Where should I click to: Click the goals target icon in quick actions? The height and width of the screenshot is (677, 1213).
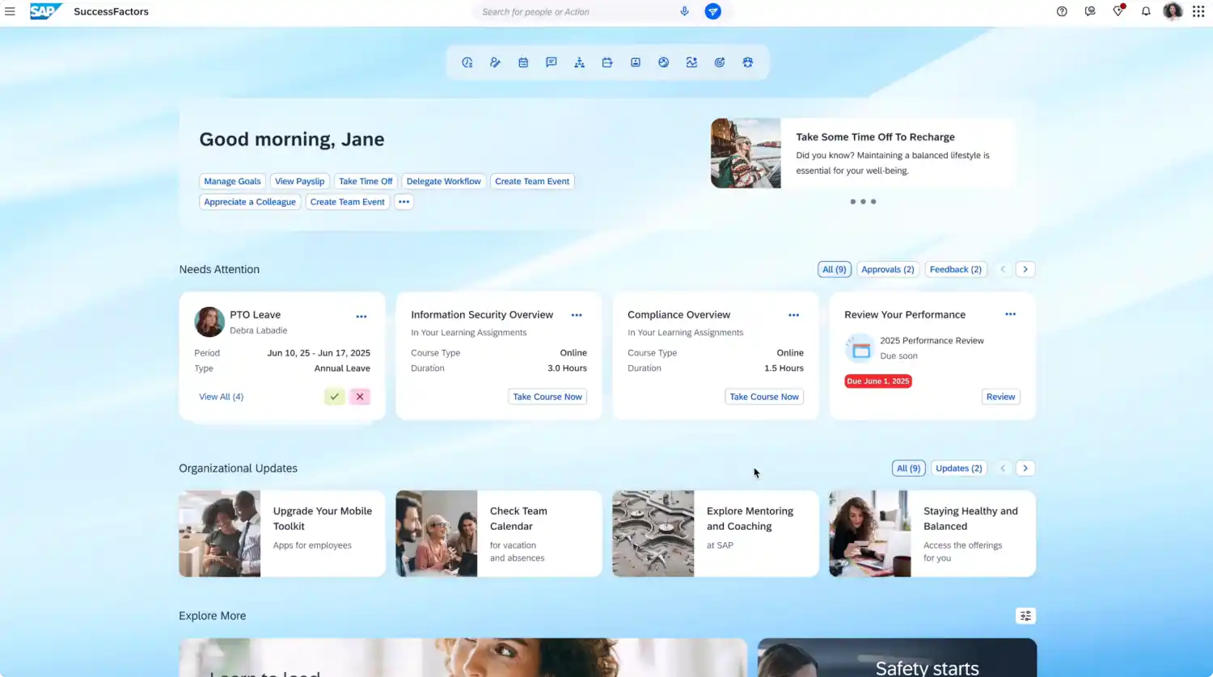[720, 62]
